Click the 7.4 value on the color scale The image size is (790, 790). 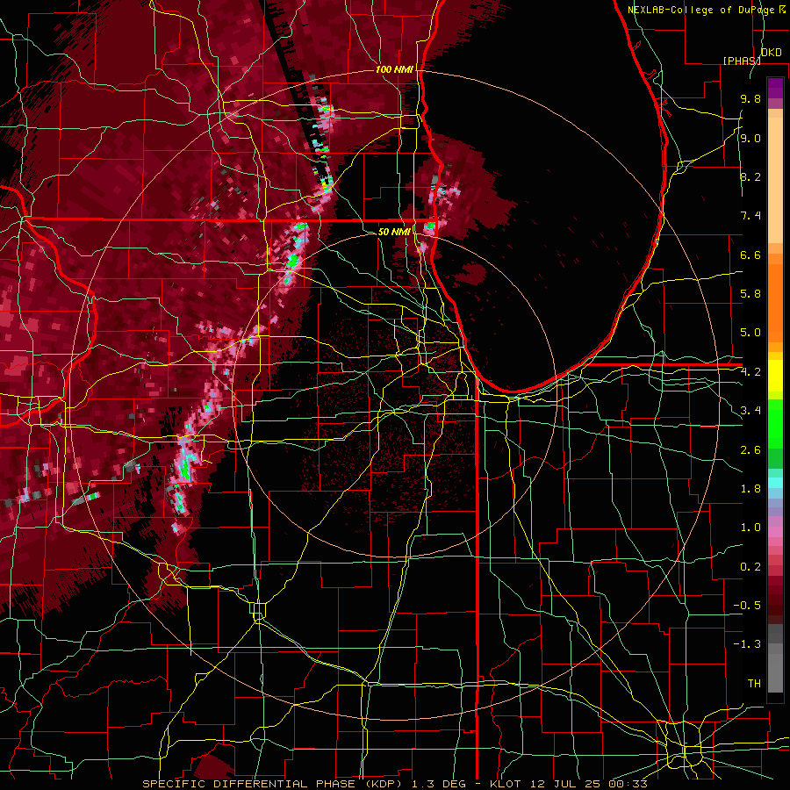(750, 216)
